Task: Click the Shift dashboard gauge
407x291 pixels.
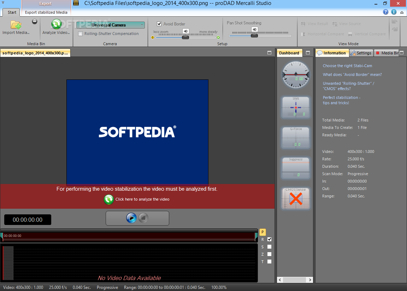Action: pyautogui.click(x=296, y=107)
